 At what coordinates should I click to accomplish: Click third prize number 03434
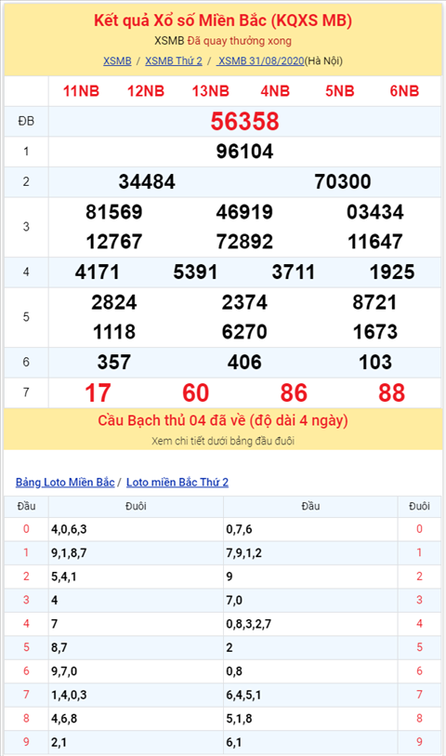click(375, 212)
